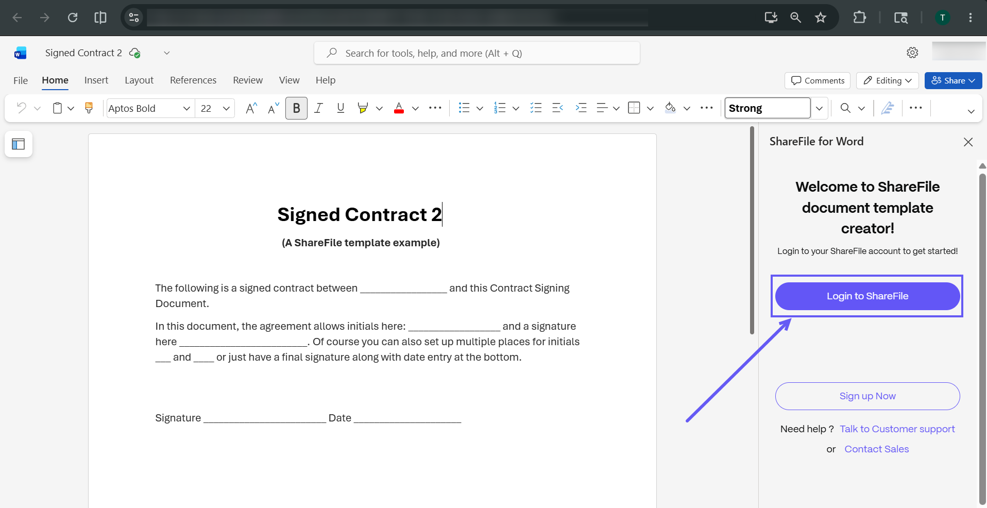Toggle Underline formatting
The image size is (987, 508).
[341, 108]
